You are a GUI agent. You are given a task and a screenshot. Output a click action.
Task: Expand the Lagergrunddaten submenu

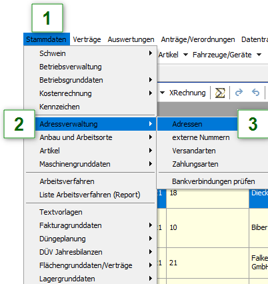[91, 279]
